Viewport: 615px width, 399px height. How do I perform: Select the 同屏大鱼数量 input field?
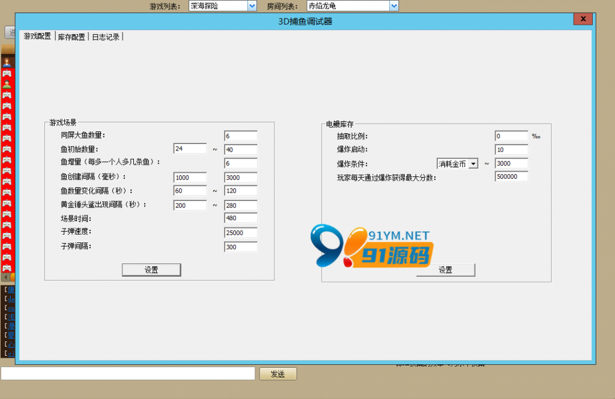tap(241, 136)
